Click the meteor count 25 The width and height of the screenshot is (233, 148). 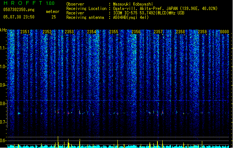(54, 17)
